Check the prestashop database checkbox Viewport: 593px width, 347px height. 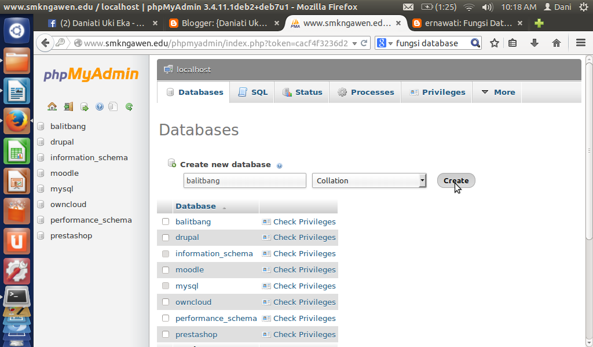(166, 334)
